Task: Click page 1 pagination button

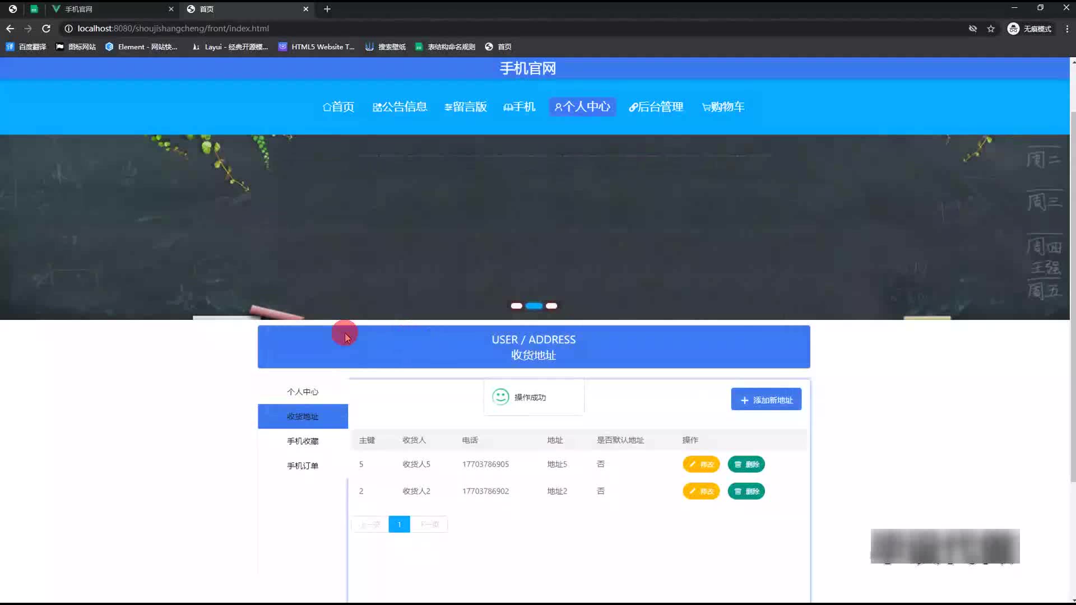Action: [399, 524]
